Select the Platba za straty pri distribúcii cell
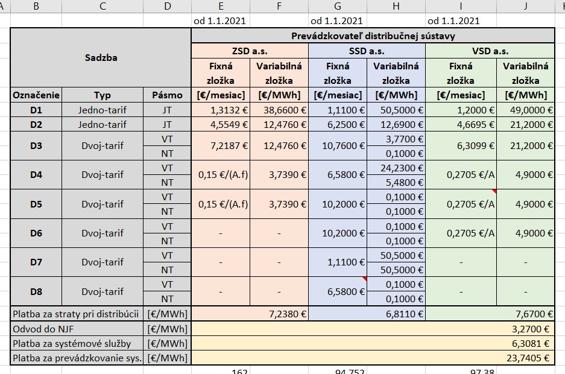This screenshot has width=565, height=374. [77, 314]
